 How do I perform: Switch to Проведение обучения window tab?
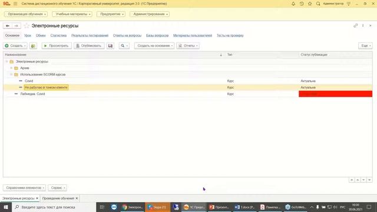click(x=58, y=198)
